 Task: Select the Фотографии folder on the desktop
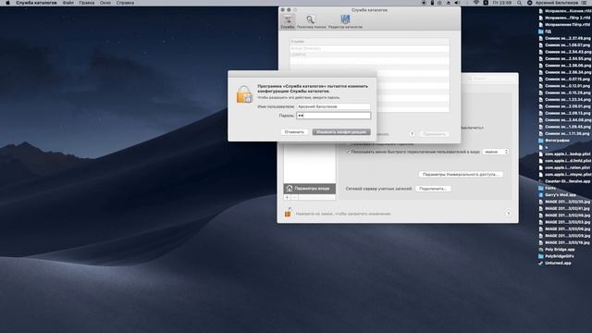[554, 141]
